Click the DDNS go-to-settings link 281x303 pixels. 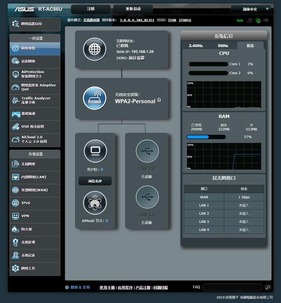[x=137, y=58]
